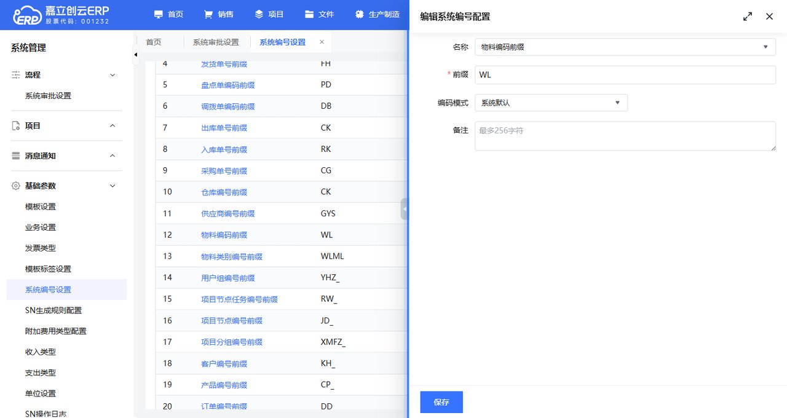Click the shopping cart icon beside 销售
787x418 pixels.
[x=209, y=14]
